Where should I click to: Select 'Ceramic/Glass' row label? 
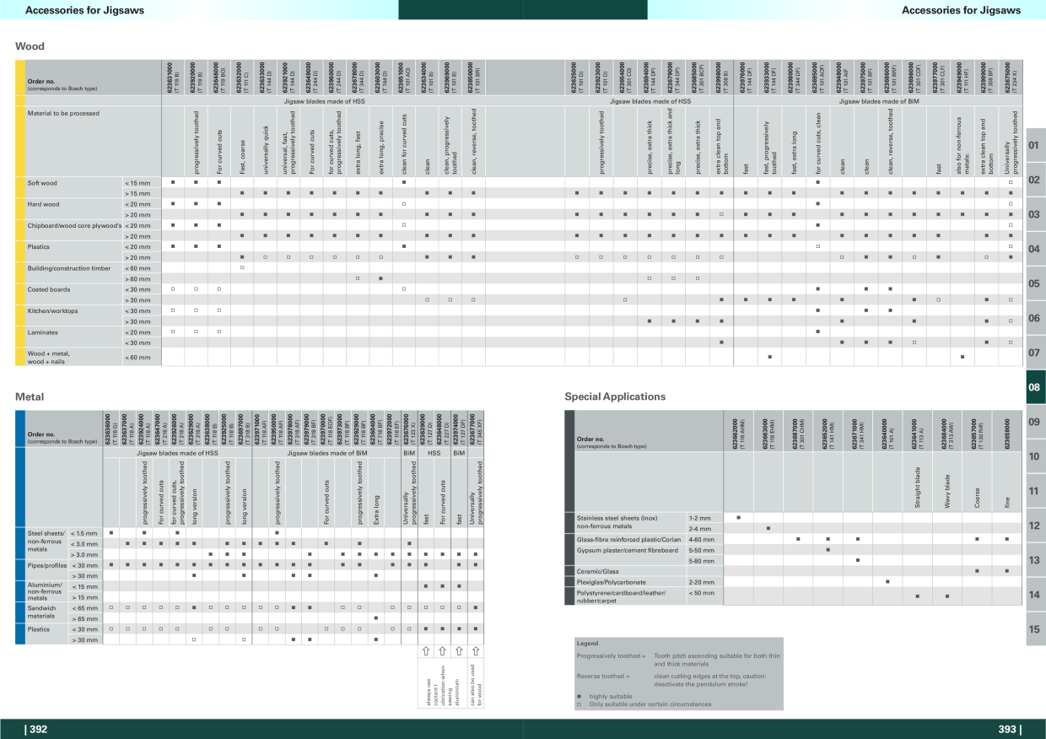(x=596, y=571)
